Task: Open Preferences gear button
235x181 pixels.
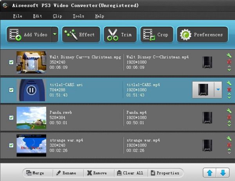Action: pos(202,34)
